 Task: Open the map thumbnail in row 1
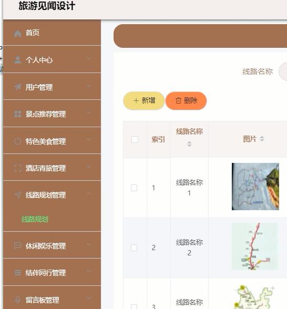[x=255, y=187]
